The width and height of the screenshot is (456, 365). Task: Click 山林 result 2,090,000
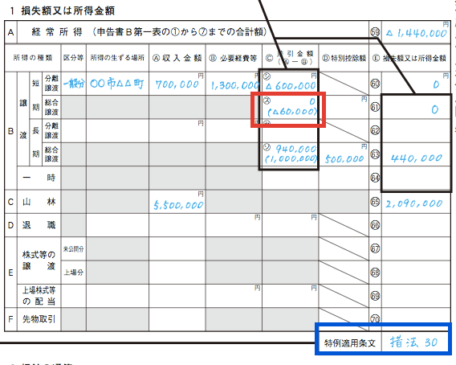(x=414, y=203)
